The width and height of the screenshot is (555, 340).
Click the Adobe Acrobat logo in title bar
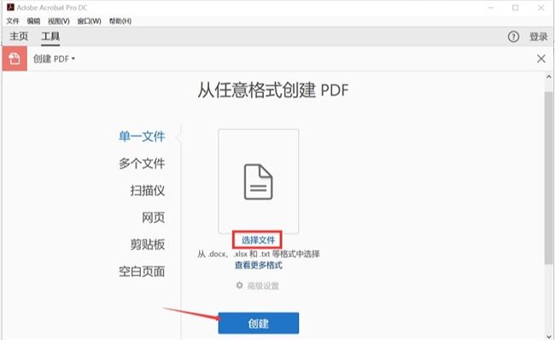pos(10,7)
